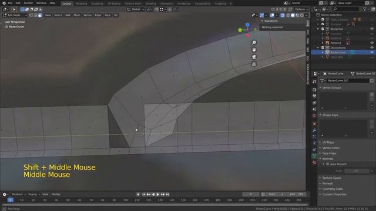Screen dimensions: 376x211
Task: Select edge select mode icon
Action: click(x=35, y=15)
